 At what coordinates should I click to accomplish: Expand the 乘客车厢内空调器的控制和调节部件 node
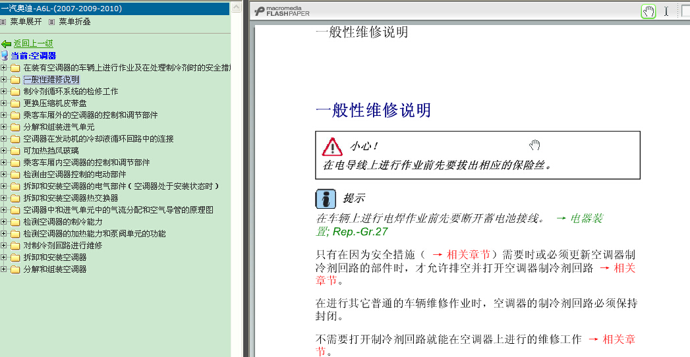point(3,162)
